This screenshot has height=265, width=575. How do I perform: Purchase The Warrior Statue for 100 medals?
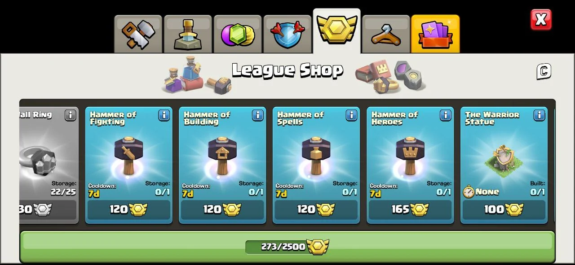[x=504, y=209]
